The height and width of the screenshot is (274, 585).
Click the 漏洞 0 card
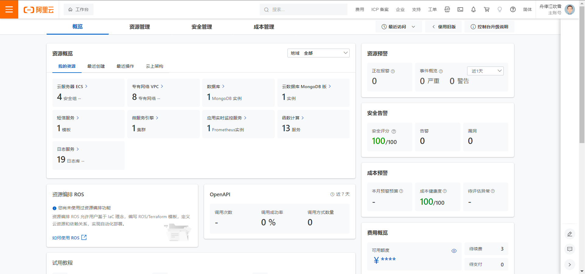486,137
